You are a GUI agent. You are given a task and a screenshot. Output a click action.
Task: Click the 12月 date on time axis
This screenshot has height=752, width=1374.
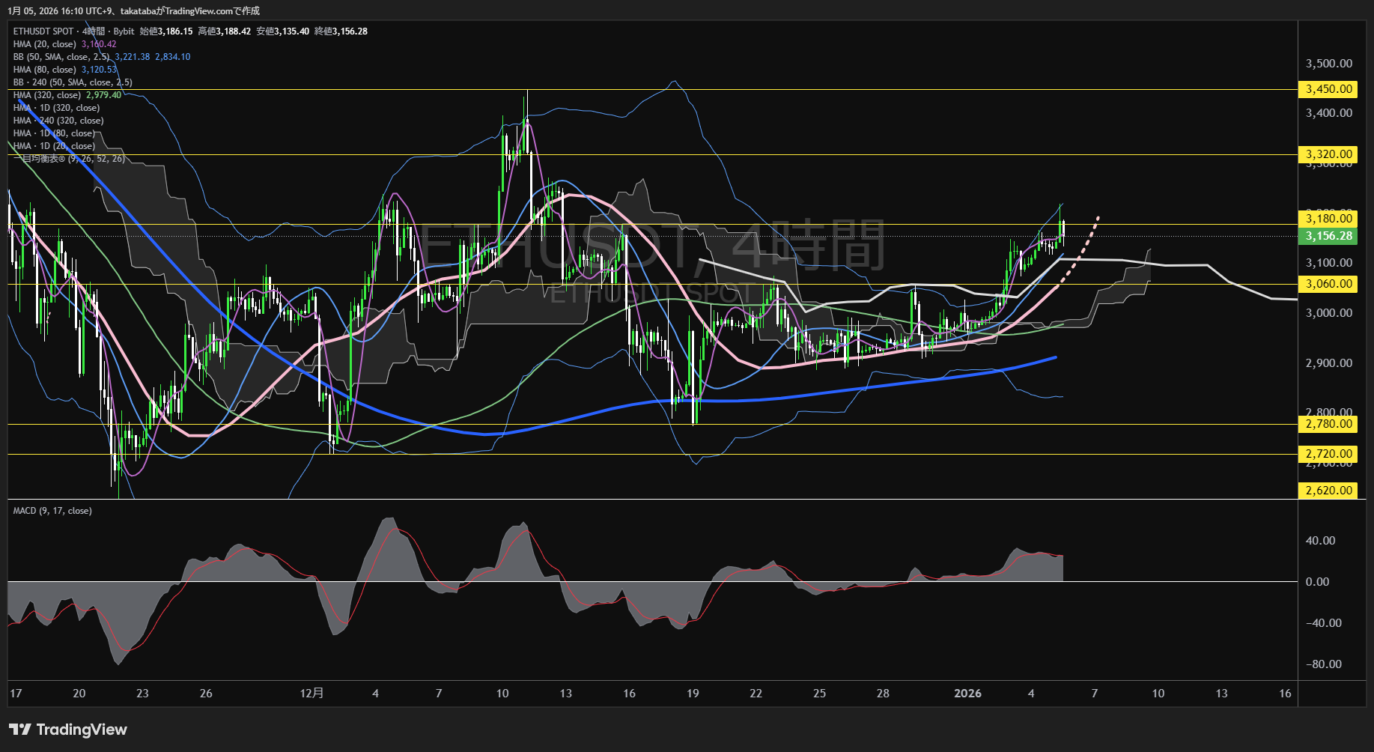311,694
